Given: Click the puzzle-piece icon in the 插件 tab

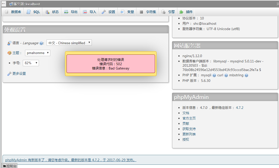Looking at the screenshot, I should pos(181,12).
